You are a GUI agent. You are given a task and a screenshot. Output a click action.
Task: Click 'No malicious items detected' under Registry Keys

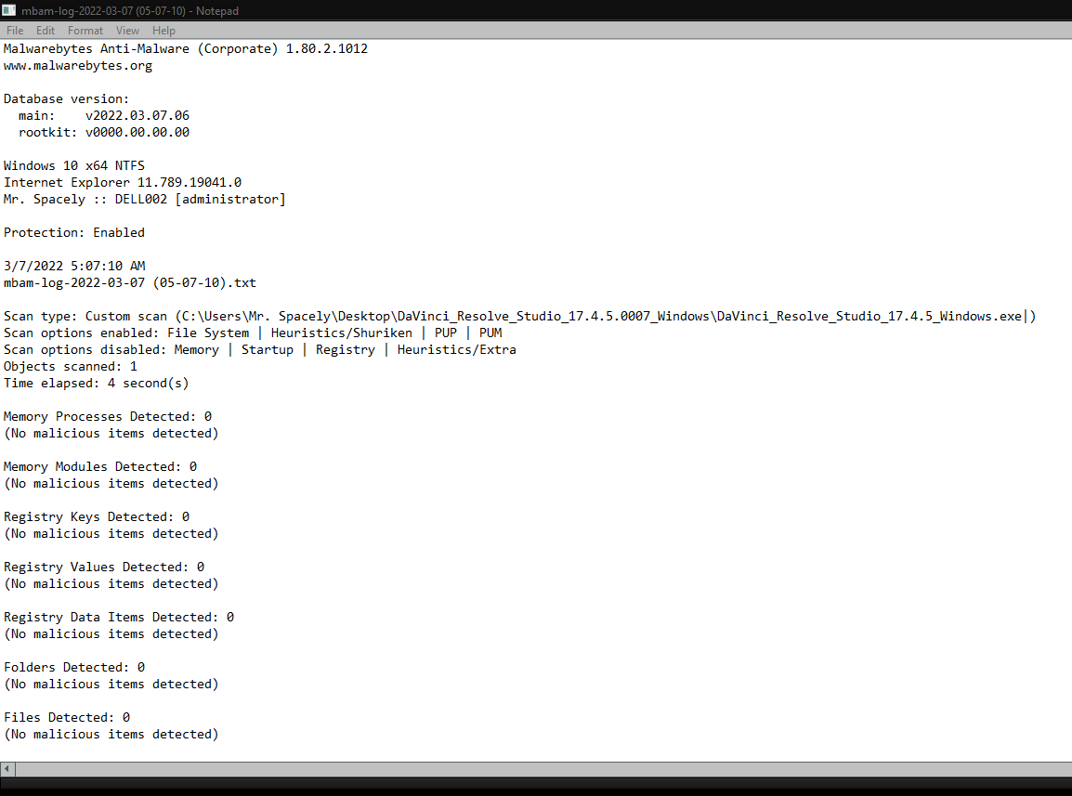tap(111, 533)
